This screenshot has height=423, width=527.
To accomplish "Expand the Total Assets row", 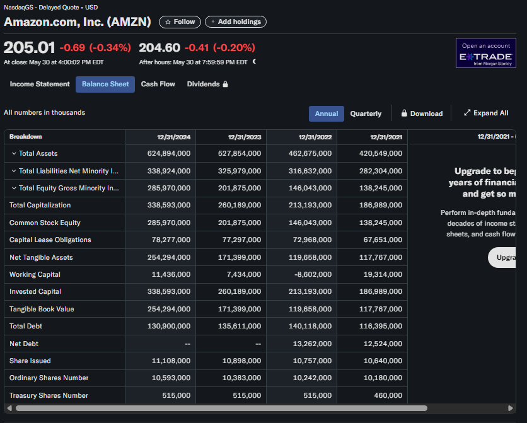I will click(x=14, y=153).
